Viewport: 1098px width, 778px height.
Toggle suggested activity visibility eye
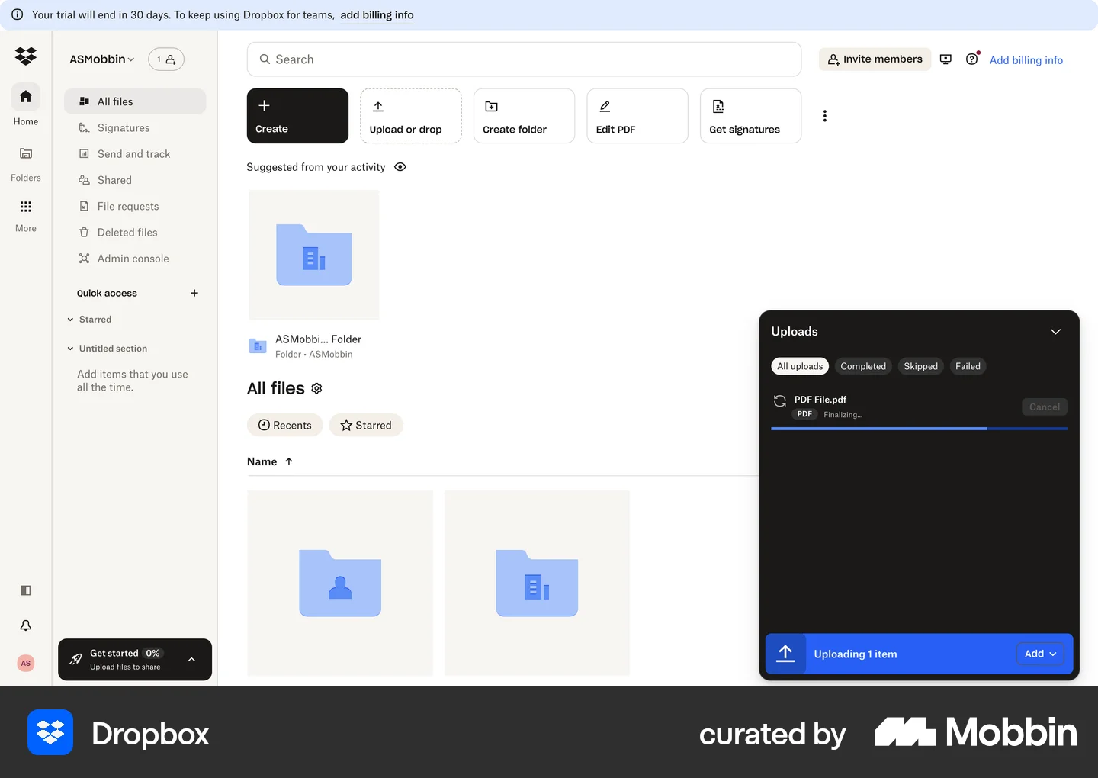pos(400,167)
